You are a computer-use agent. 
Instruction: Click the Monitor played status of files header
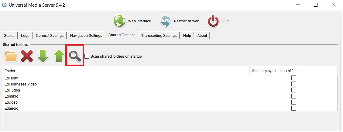pos(294,71)
